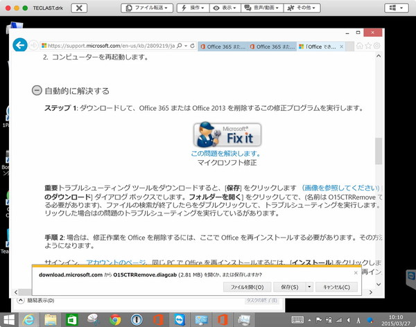
Task: Click the control panel style taskbar icon after TeamViewer
Action: 201,320
